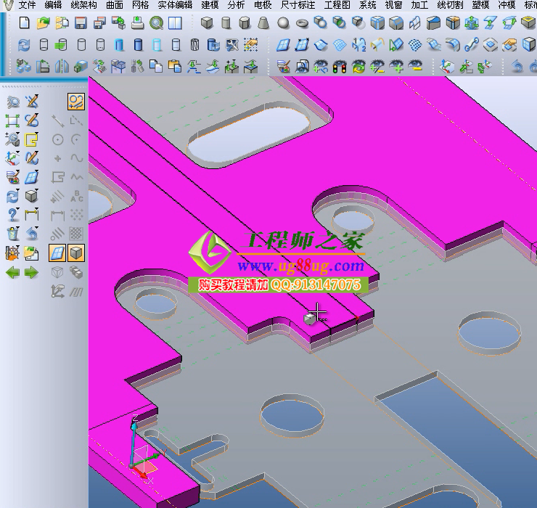Viewport: 537px width, 508px height.
Task: Open the 曲面 menu
Action: pos(115,5)
